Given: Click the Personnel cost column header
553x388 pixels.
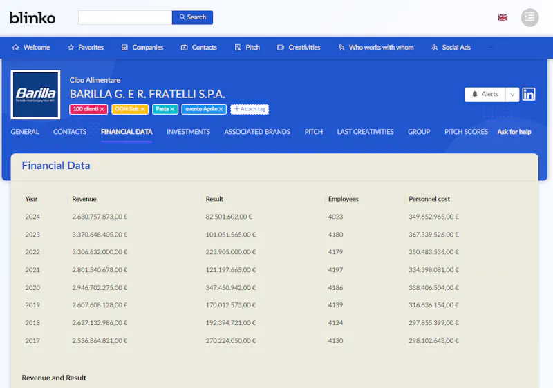Looking at the screenshot, I should click(x=429, y=199).
